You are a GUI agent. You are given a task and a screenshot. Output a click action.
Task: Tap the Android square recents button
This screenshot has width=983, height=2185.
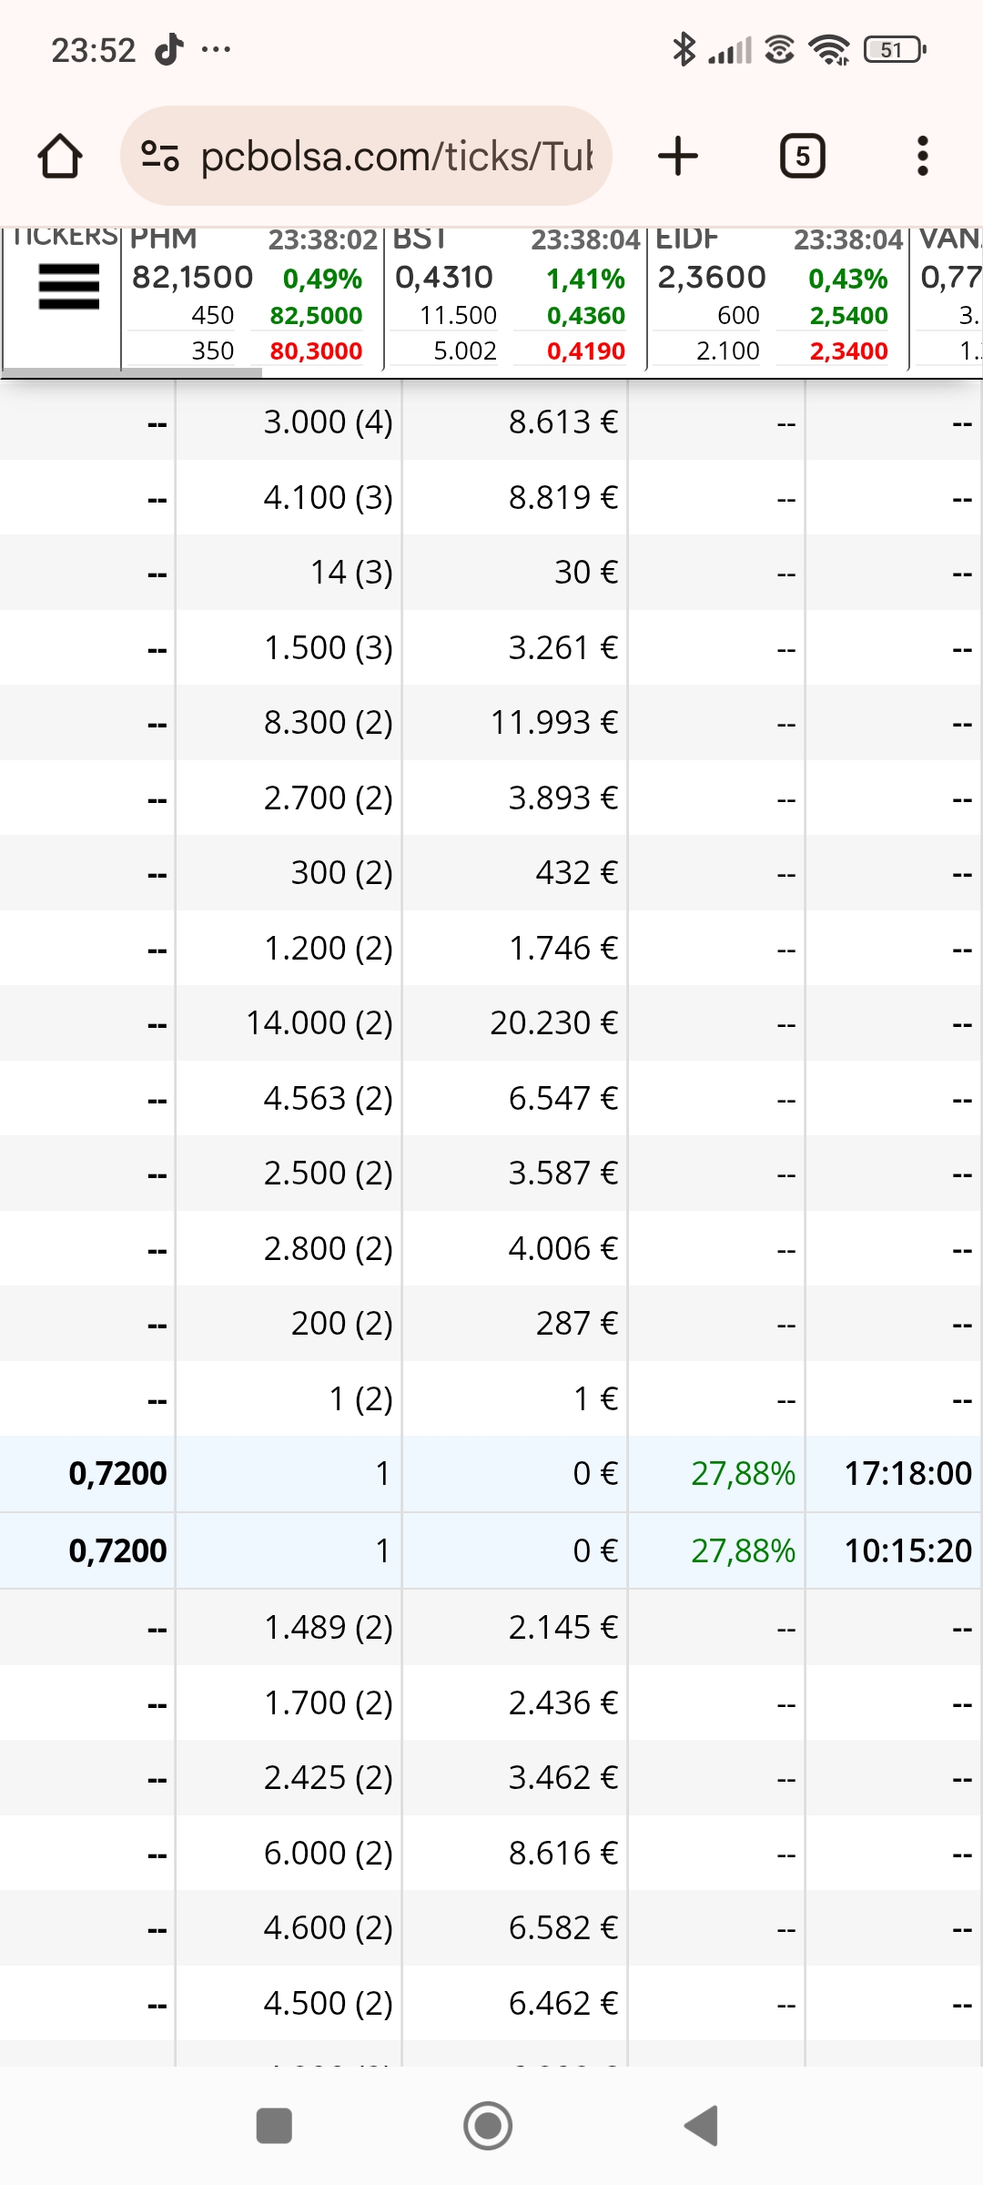274,2126
